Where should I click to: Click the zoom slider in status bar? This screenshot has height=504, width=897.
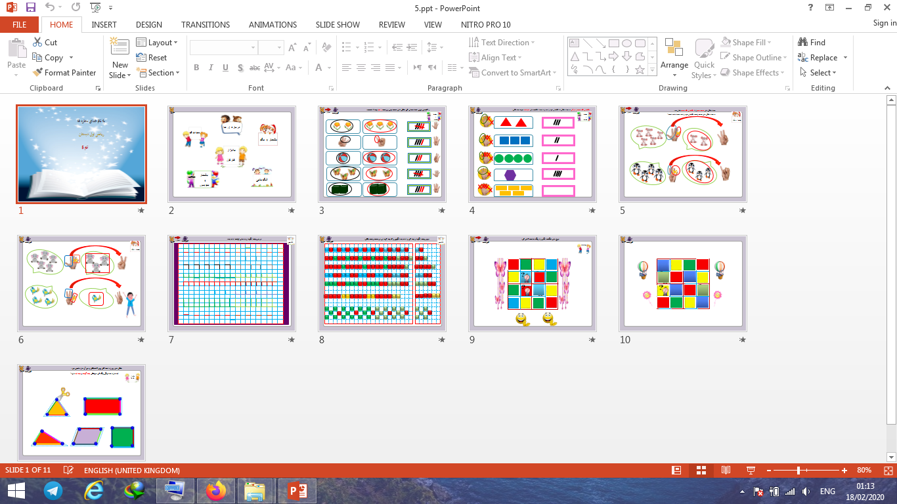[x=799, y=471]
